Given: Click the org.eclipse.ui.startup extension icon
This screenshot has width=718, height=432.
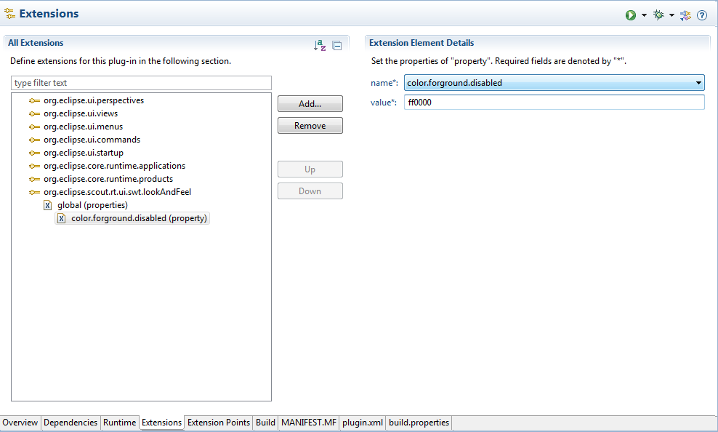Looking at the screenshot, I should pos(34,153).
